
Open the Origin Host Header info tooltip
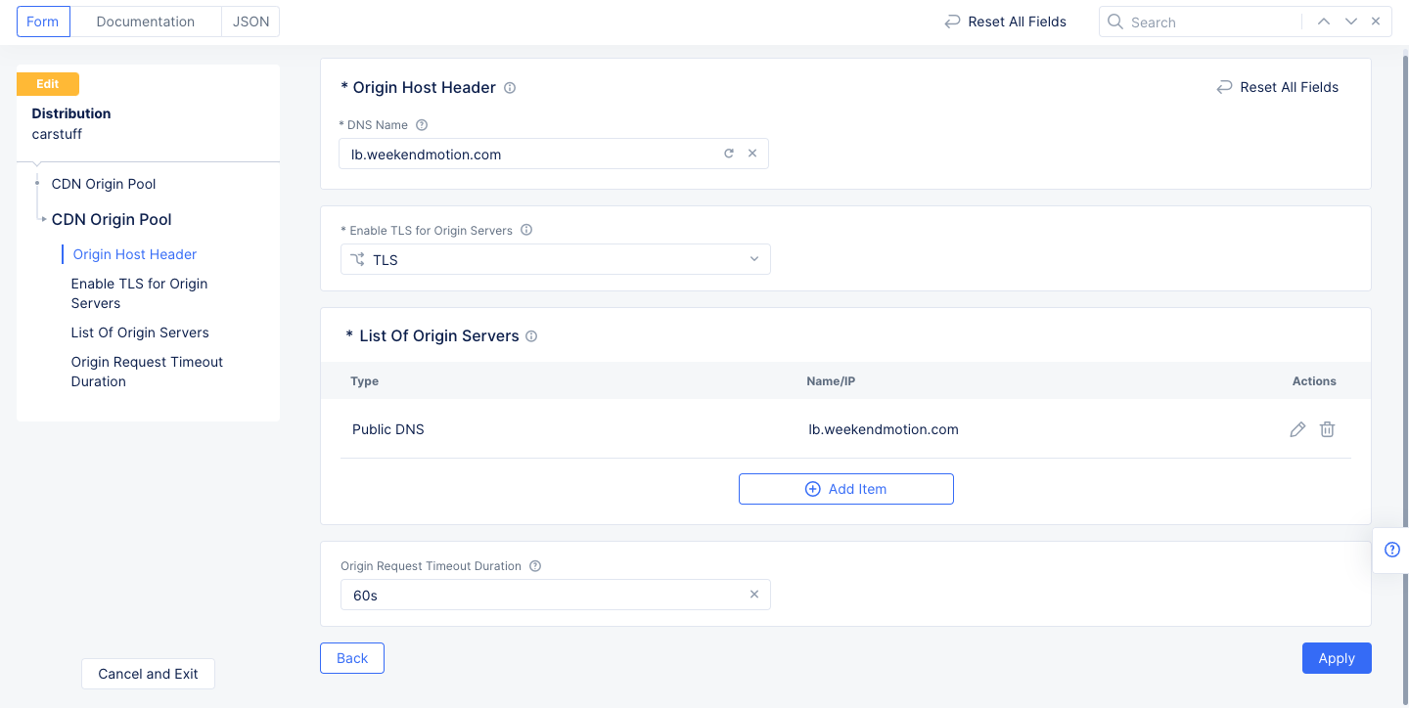(510, 87)
